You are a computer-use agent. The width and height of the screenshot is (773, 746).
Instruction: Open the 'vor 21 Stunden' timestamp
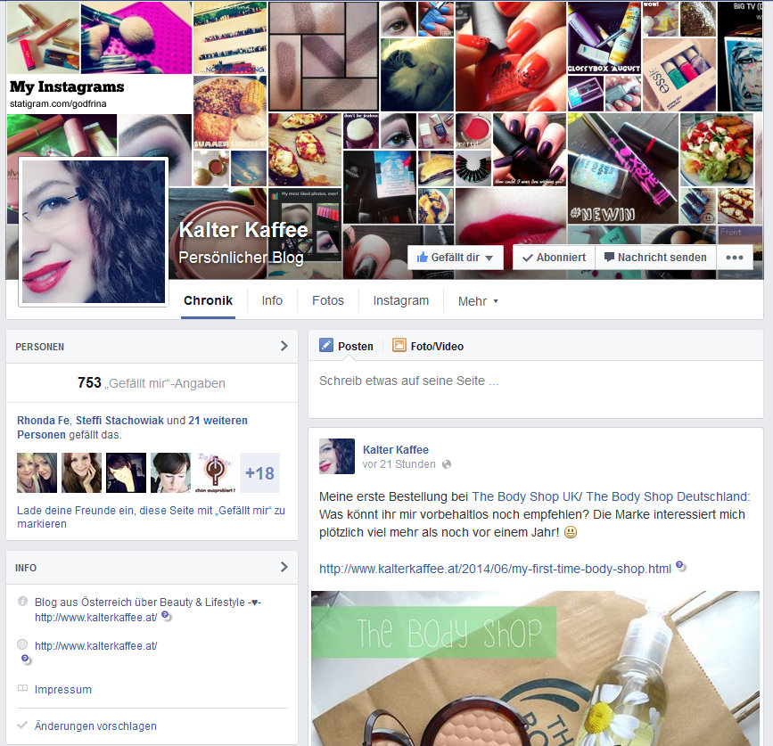coord(399,464)
